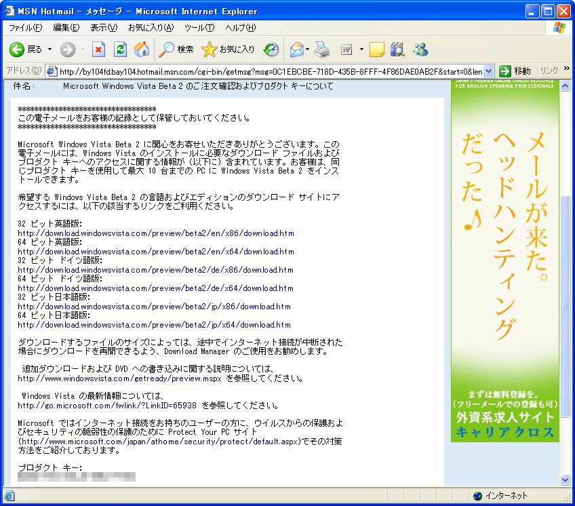Open the go.microsoft.com fwlink LinkID=65938 link
The height and width of the screenshot is (506, 575).
tap(107, 406)
